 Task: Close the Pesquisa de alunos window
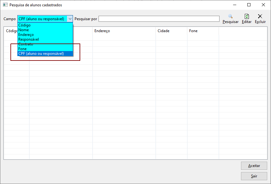coord(263,5)
